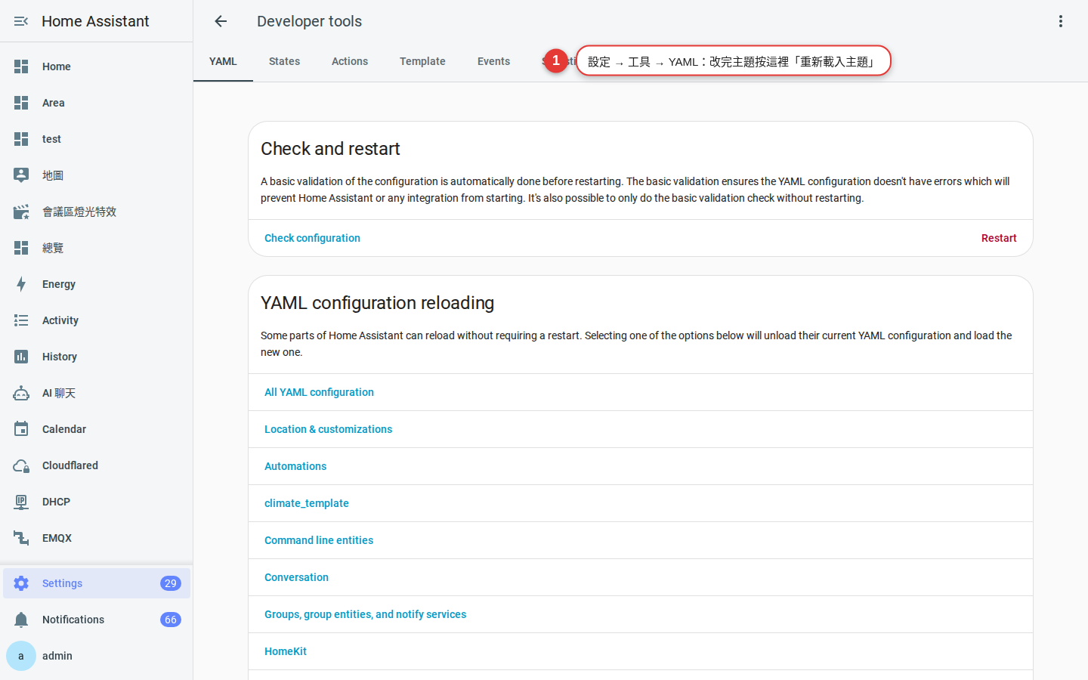Click the 地圖 map icon

pos(21,175)
